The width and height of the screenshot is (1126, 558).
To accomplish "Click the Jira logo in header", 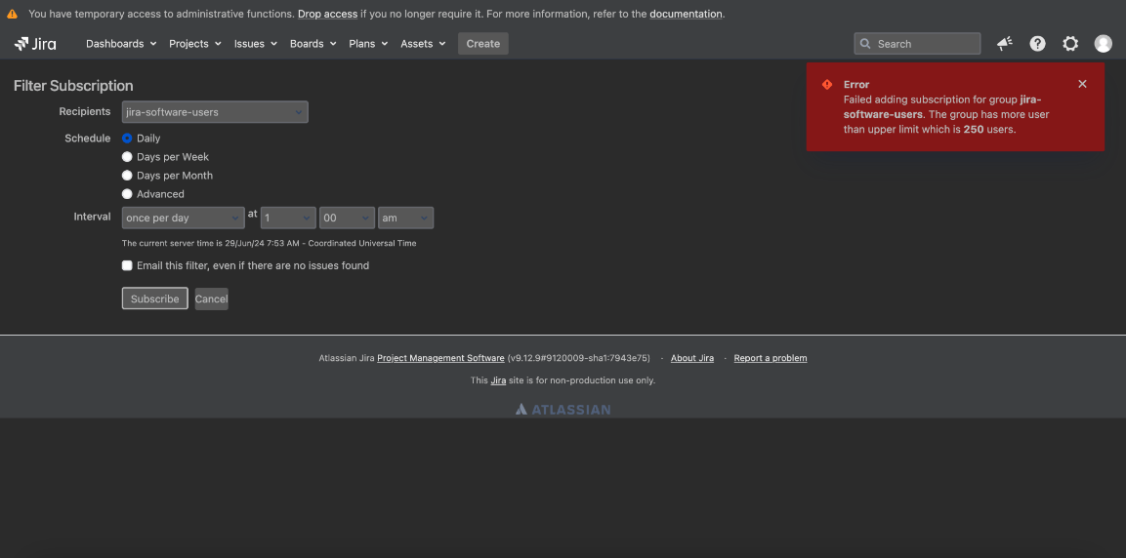I will pos(35,44).
